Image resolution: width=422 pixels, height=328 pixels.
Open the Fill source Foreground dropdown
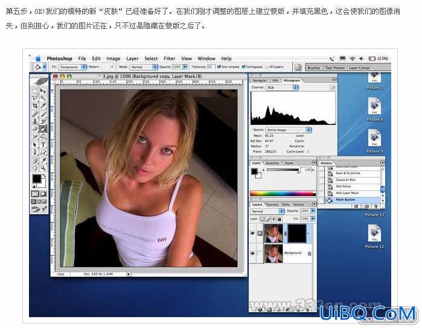pyautogui.click(x=72, y=67)
